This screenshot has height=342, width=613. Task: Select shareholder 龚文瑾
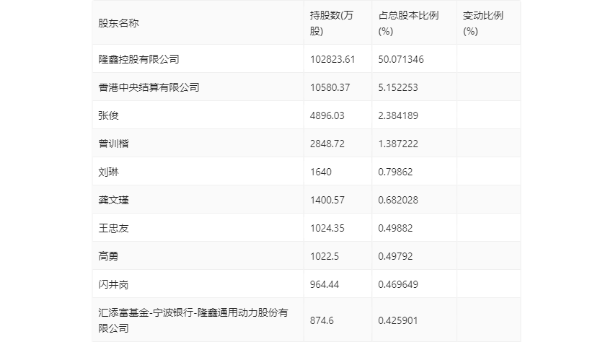(x=113, y=200)
